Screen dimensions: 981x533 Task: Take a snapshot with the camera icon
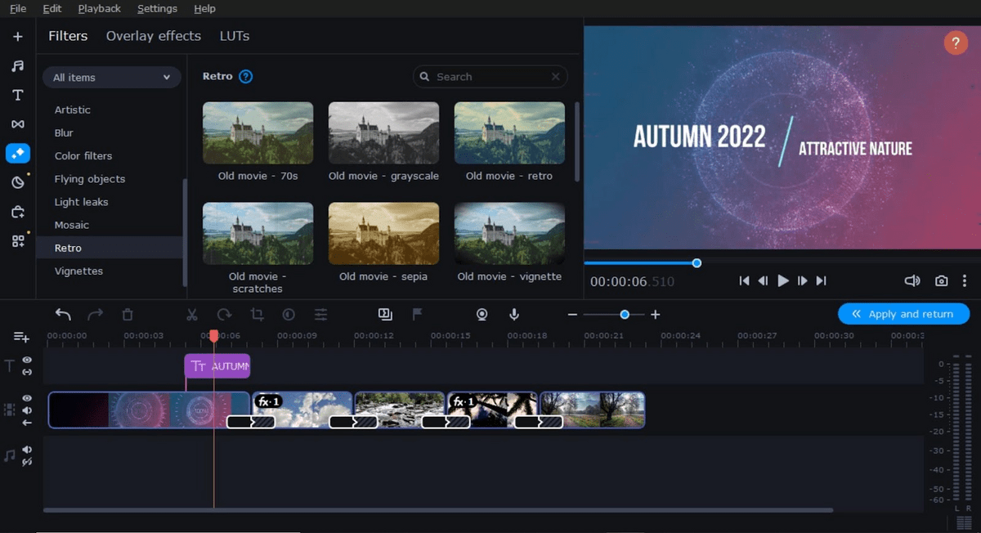point(941,280)
